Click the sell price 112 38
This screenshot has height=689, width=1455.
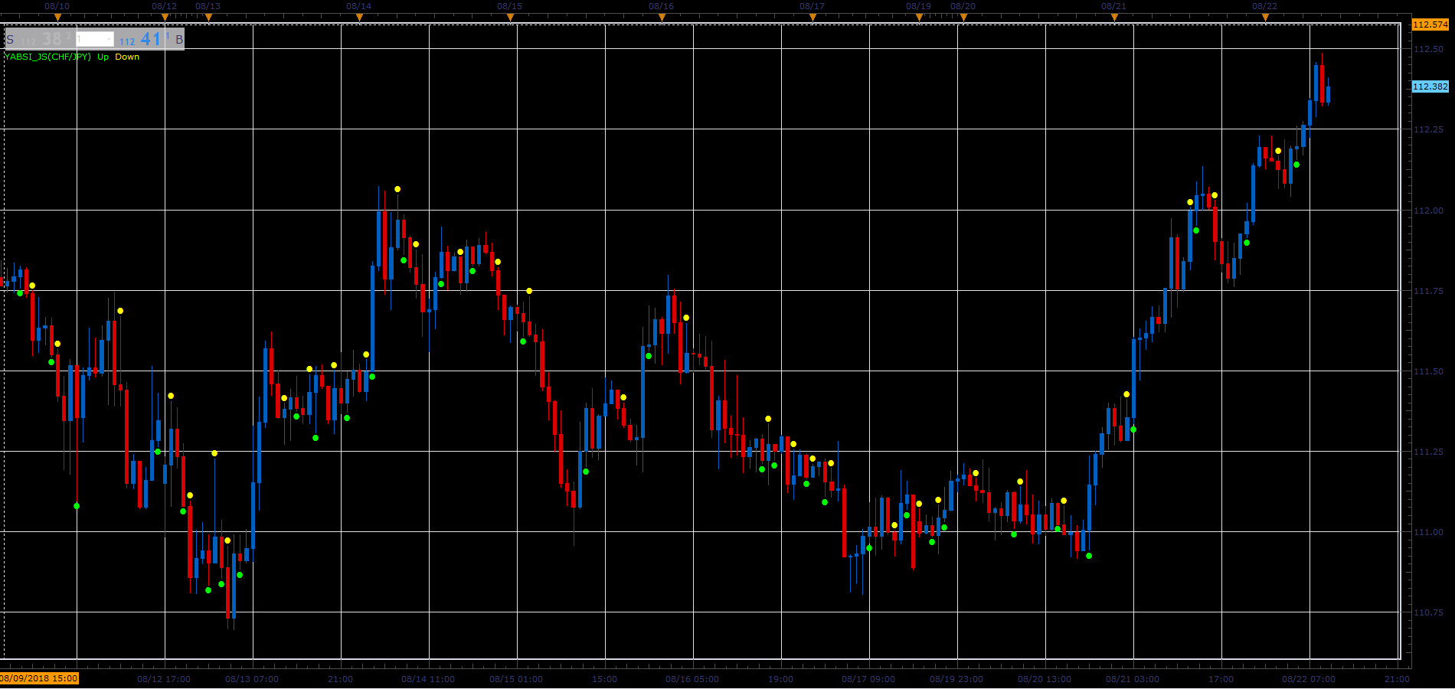45,39
